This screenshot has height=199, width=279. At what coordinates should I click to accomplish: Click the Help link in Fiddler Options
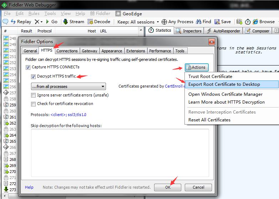29,187
